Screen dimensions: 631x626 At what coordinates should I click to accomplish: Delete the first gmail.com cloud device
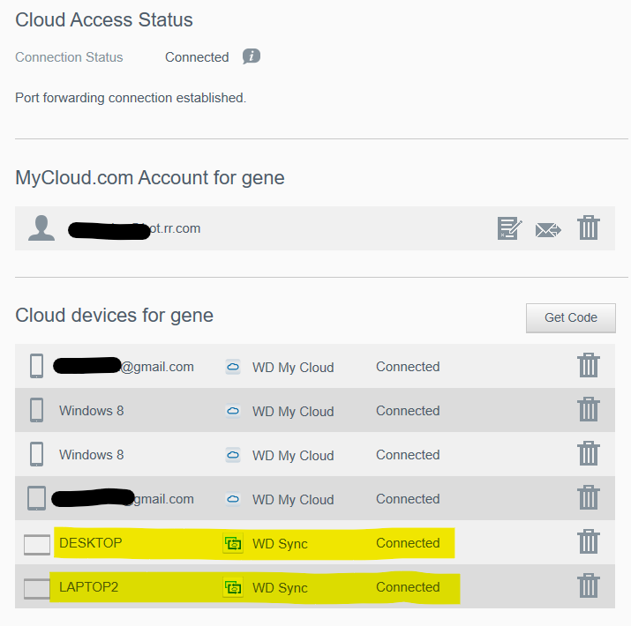(x=589, y=366)
